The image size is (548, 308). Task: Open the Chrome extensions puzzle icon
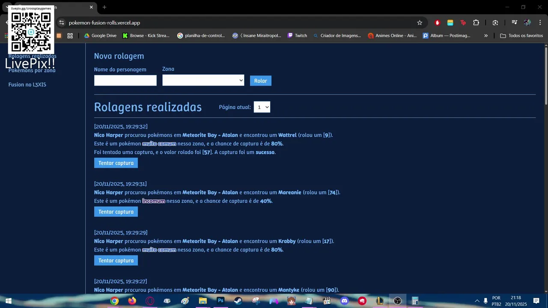(476, 23)
